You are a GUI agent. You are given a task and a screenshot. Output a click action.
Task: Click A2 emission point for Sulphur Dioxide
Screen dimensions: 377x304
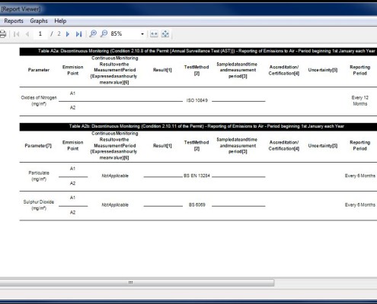72,213
